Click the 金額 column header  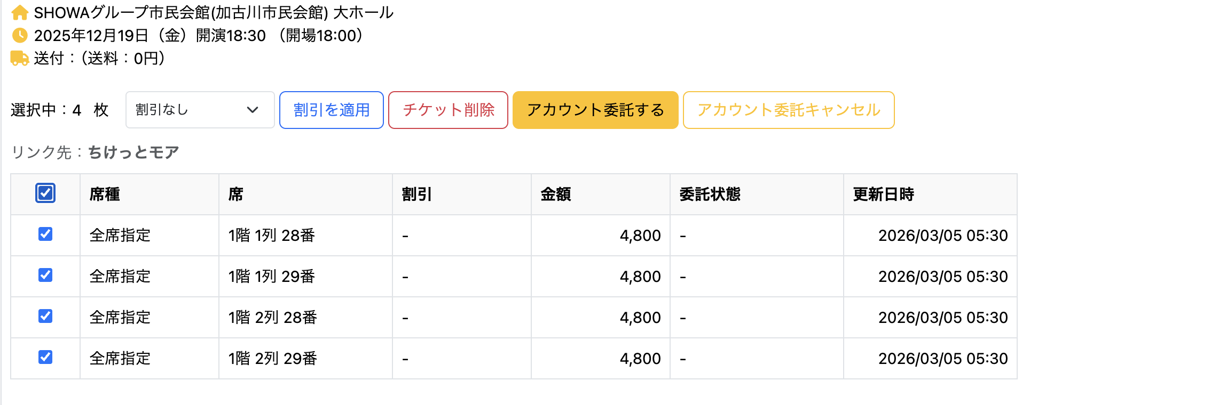tap(555, 195)
